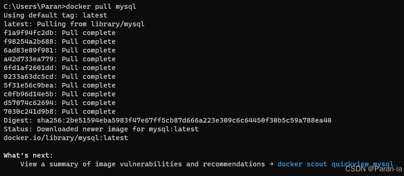Click layer ID 6ad83e89f981
The height and width of the screenshot is (176, 404).
28,50
